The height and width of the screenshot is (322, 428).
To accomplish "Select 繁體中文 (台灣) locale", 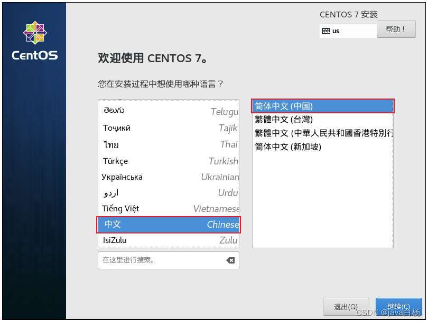I will pyautogui.click(x=323, y=119).
